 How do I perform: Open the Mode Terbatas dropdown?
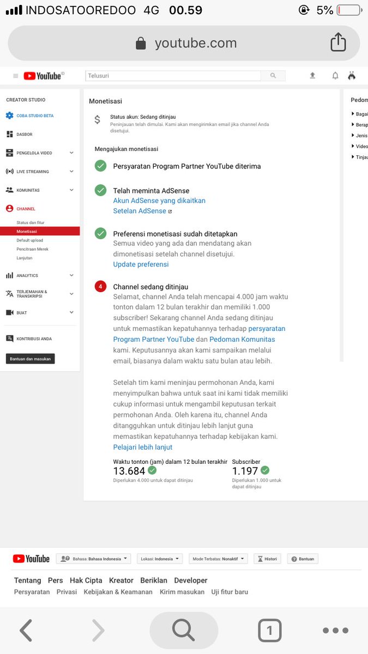pos(218,559)
